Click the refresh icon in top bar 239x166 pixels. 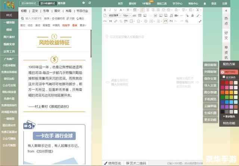[x=90, y=3]
